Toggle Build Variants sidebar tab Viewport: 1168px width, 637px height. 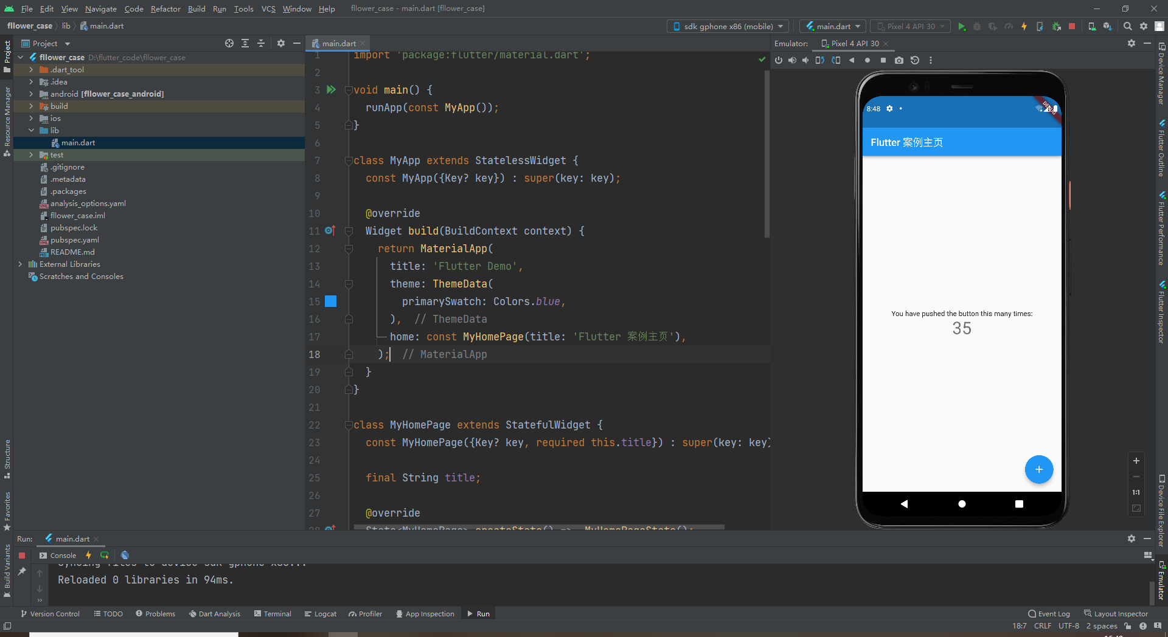[7, 570]
